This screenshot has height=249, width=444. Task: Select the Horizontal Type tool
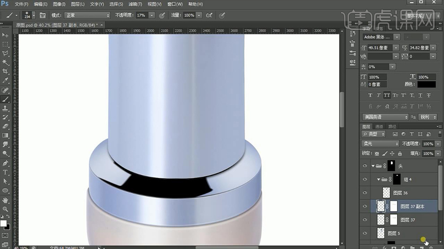pyautogui.click(x=5, y=172)
